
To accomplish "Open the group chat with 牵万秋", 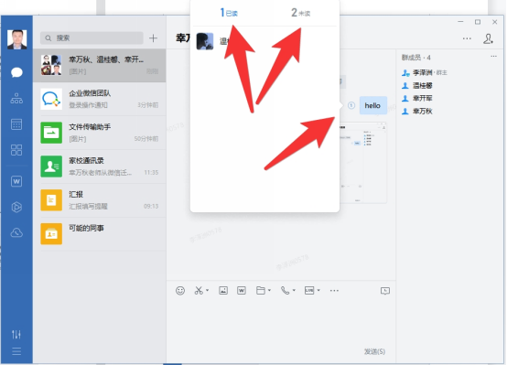I will 100,65.
